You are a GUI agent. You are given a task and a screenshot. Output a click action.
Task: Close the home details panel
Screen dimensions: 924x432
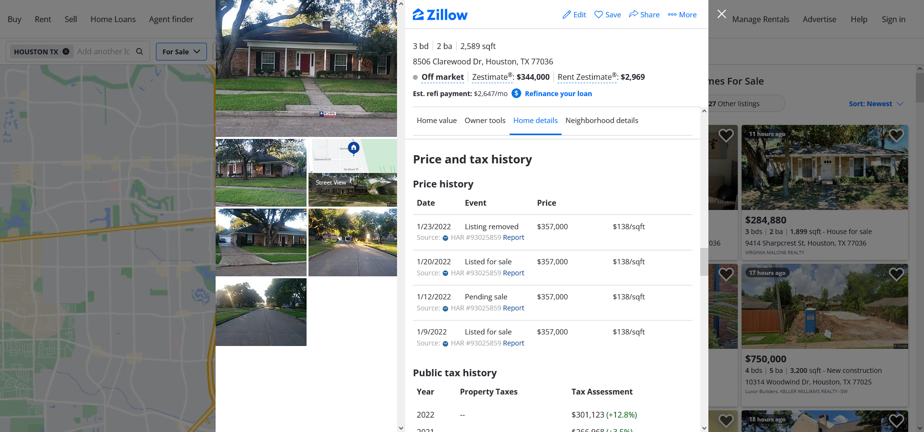click(x=721, y=14)
